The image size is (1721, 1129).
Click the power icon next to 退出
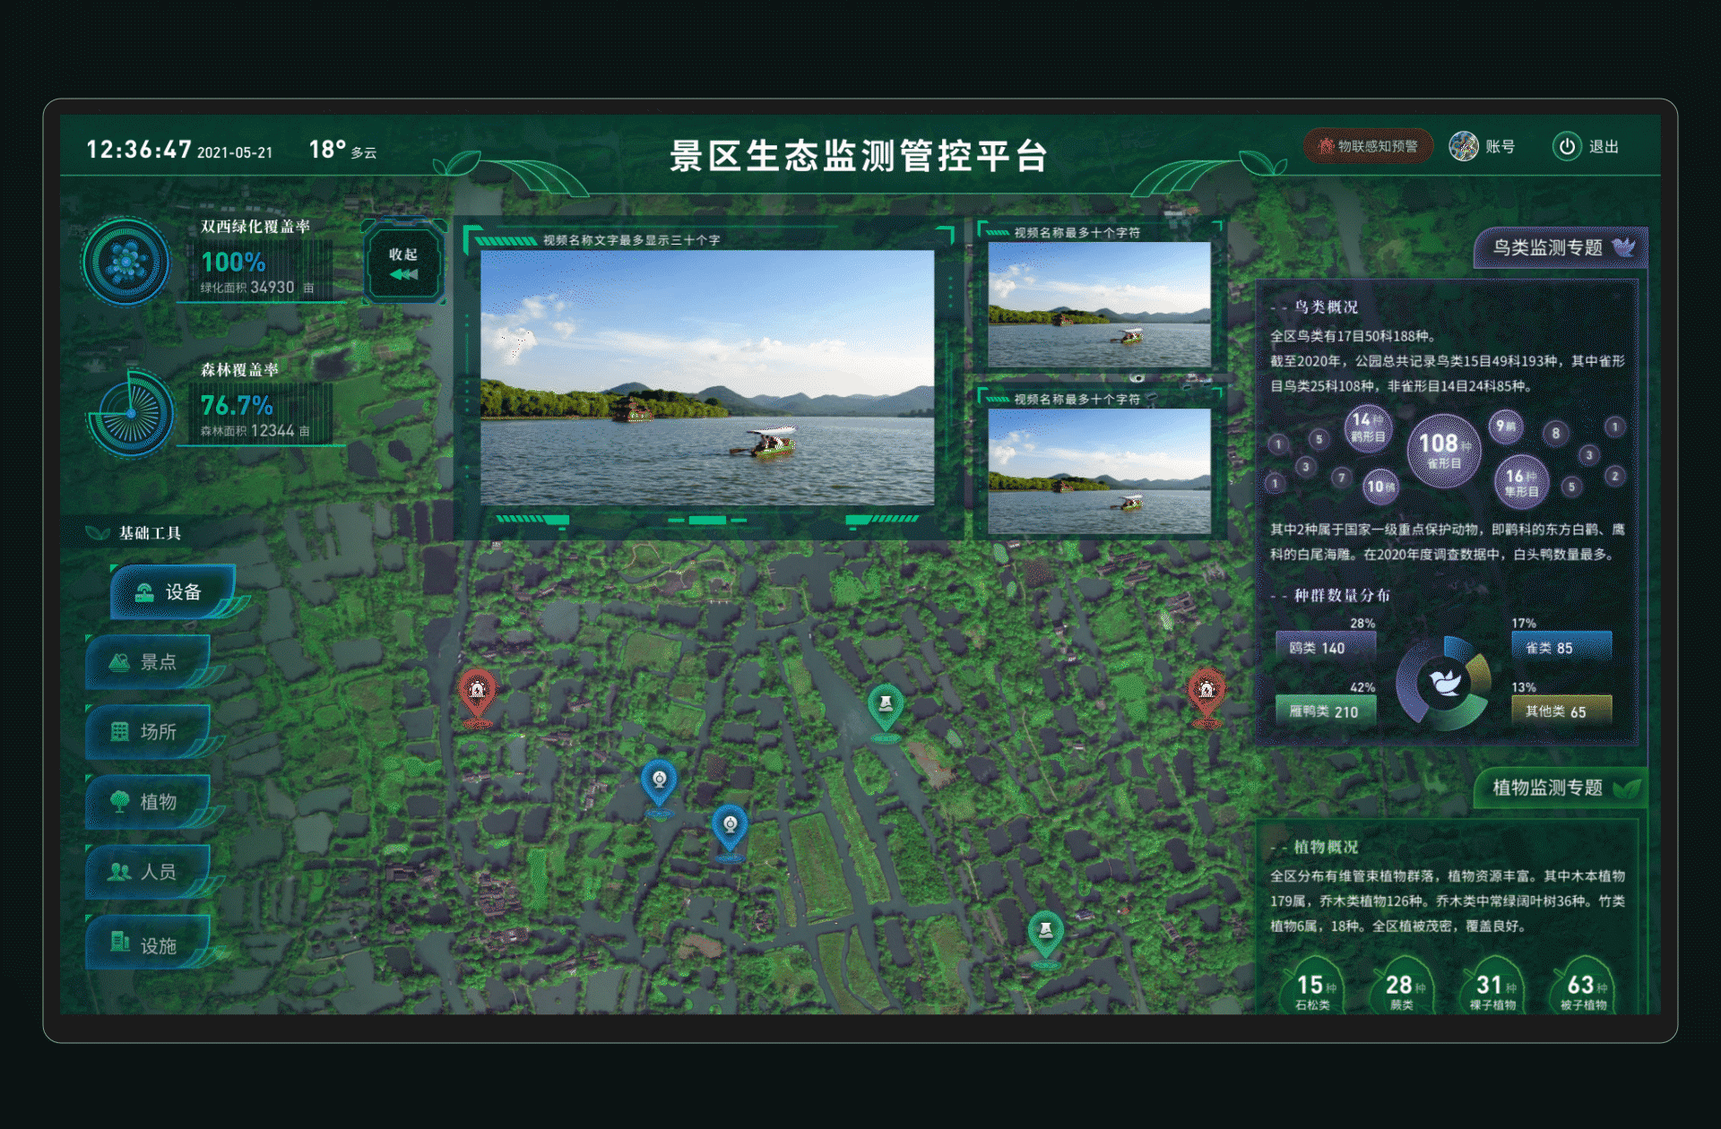click(1566, 147)
